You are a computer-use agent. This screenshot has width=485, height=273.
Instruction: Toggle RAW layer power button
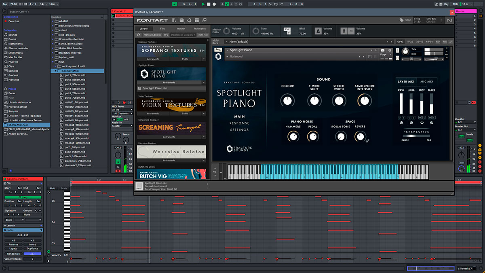[x=401, y=123]
